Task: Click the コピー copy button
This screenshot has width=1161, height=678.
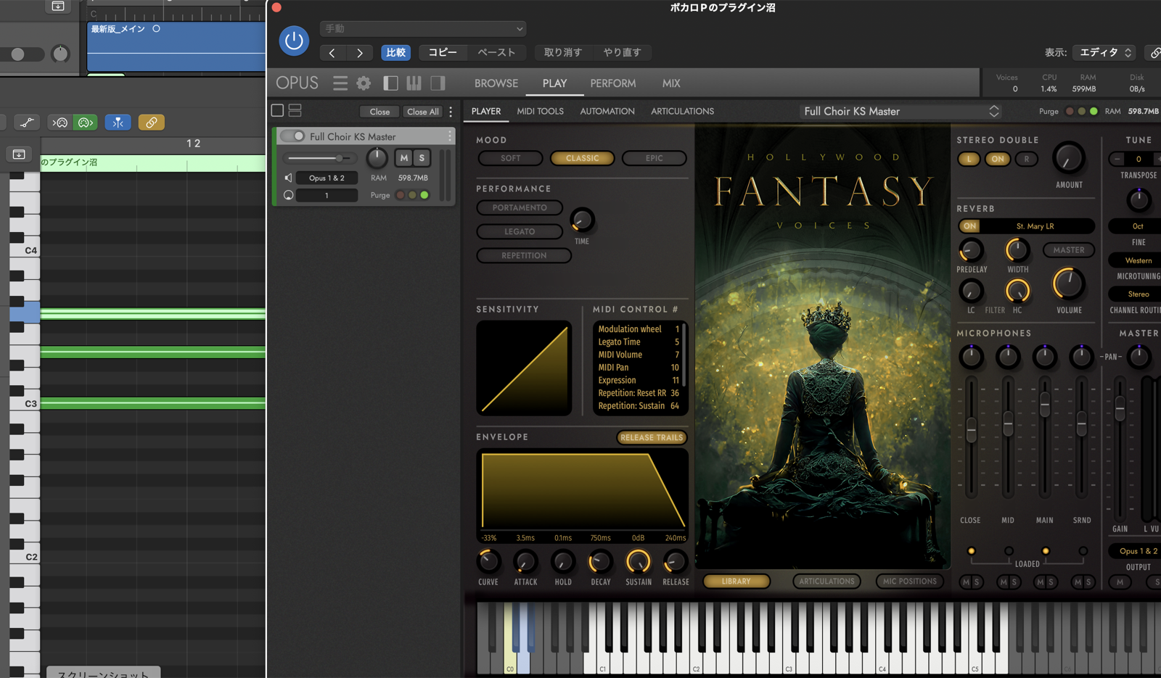Action: pyautogui.click(x=443, y=53)
